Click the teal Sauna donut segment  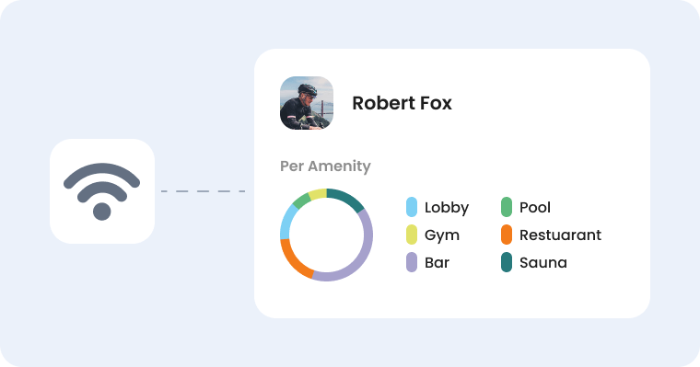(348, 198)
